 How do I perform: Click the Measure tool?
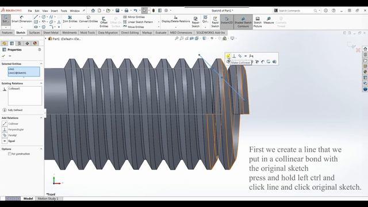tap(269, 21)
